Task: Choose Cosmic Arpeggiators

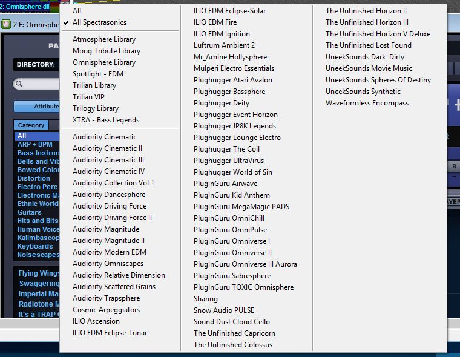Action: 106,310
